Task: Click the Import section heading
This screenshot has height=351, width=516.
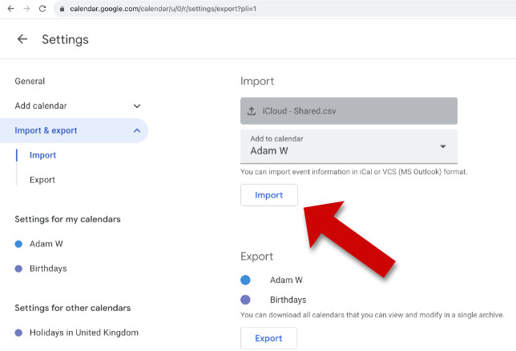Action: click(x=257, y=81)
